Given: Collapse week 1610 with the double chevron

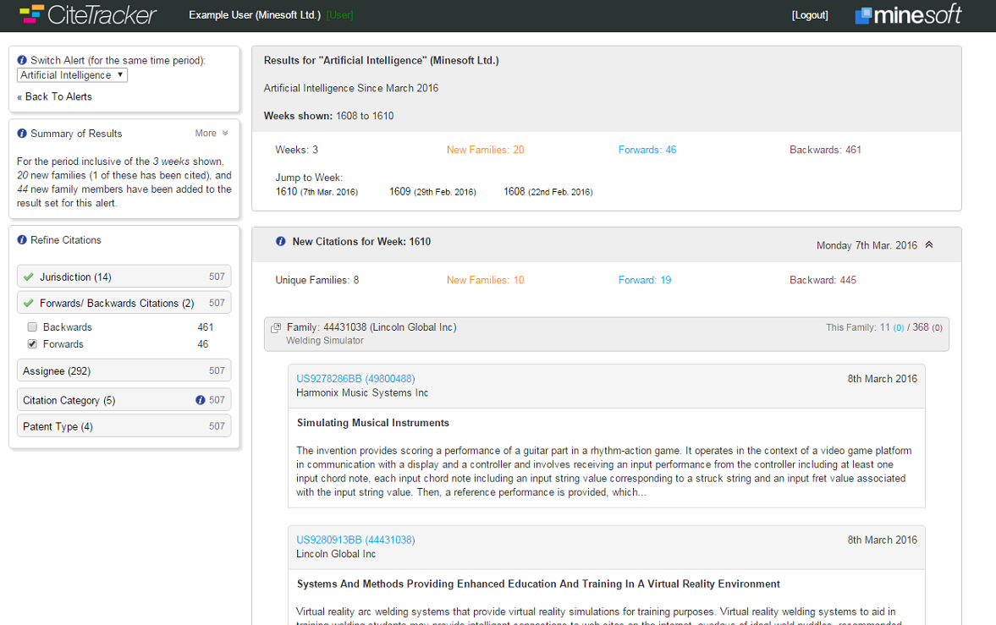Looking at the screenshot, I should 928,244.
